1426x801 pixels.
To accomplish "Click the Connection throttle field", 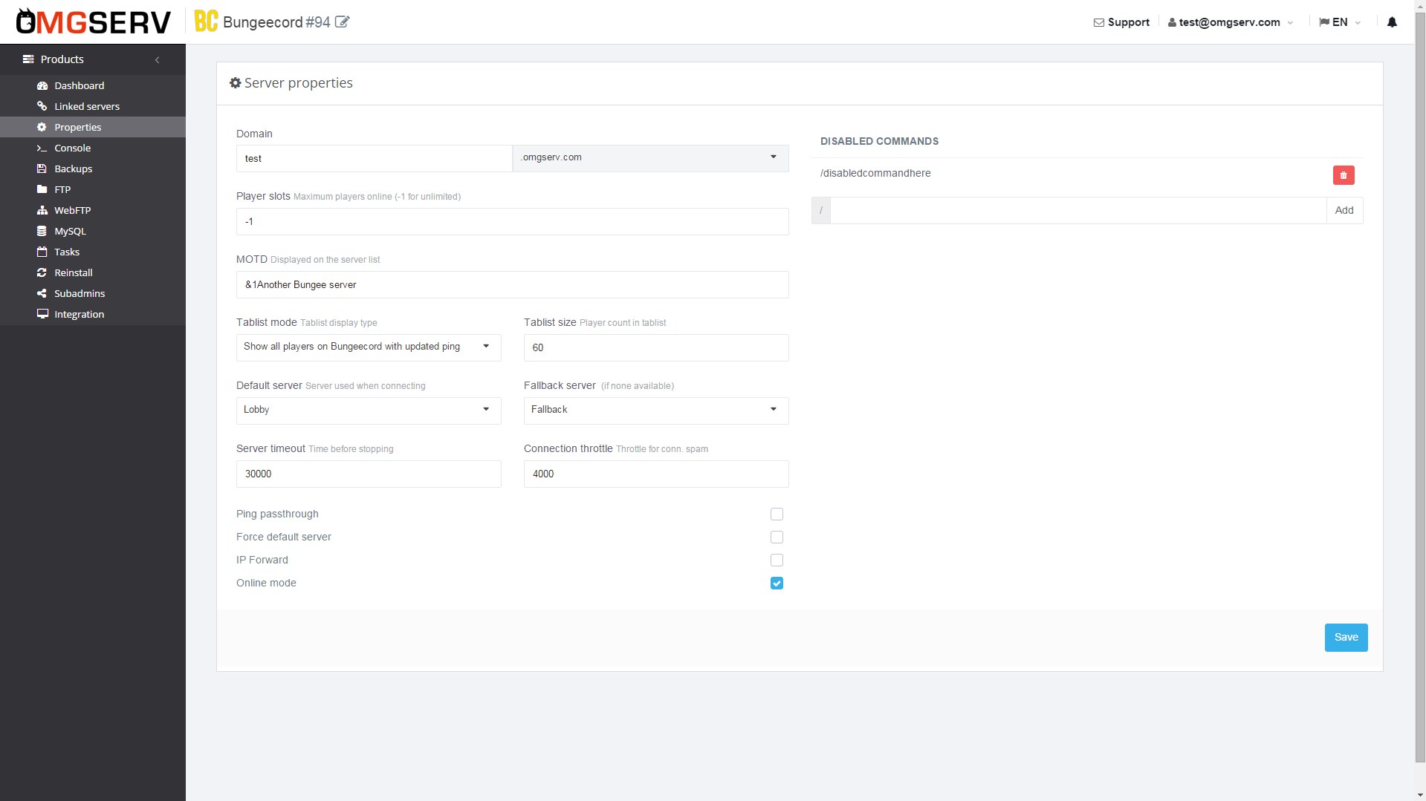I will point(656,474).
